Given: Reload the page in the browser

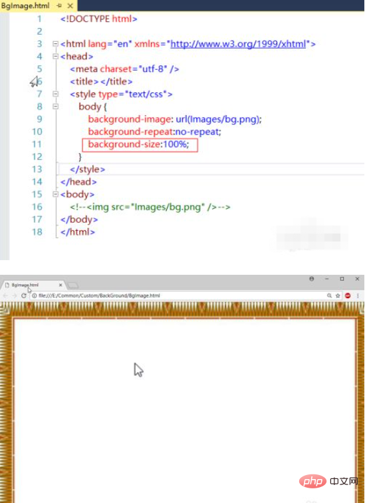Looking at the screenshot, I should (23, 296).
